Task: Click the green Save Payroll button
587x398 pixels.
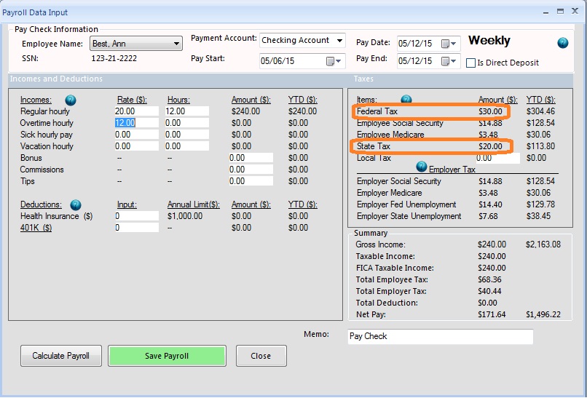Action: point(167,356)
